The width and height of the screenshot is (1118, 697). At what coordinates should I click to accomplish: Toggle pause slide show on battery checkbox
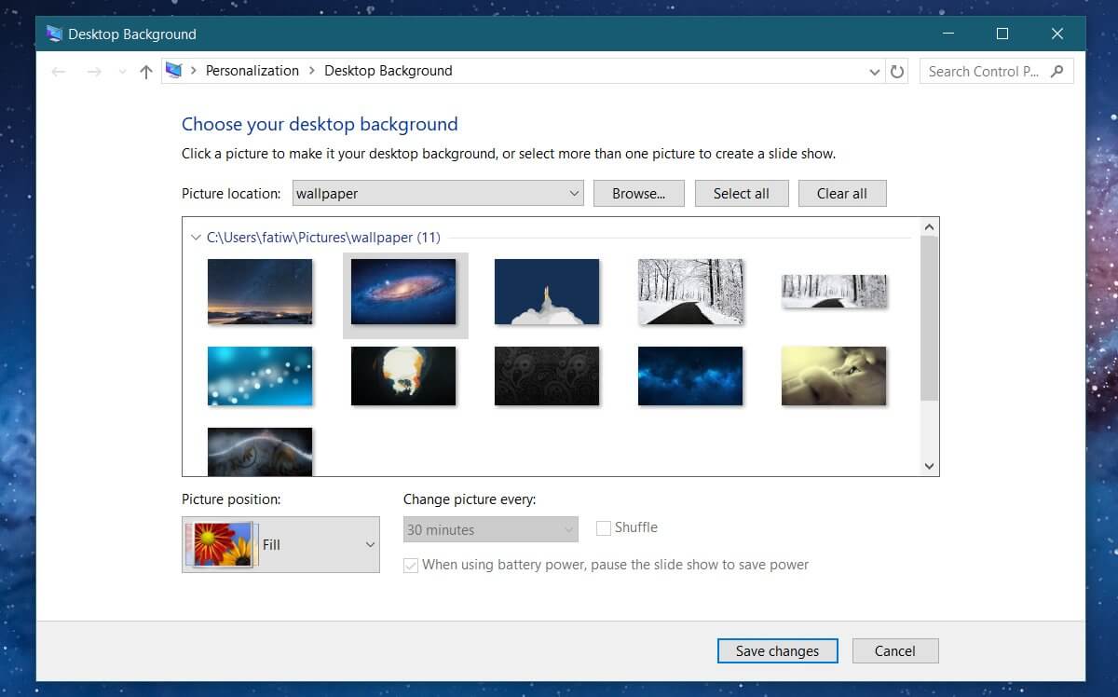[411, 566]
